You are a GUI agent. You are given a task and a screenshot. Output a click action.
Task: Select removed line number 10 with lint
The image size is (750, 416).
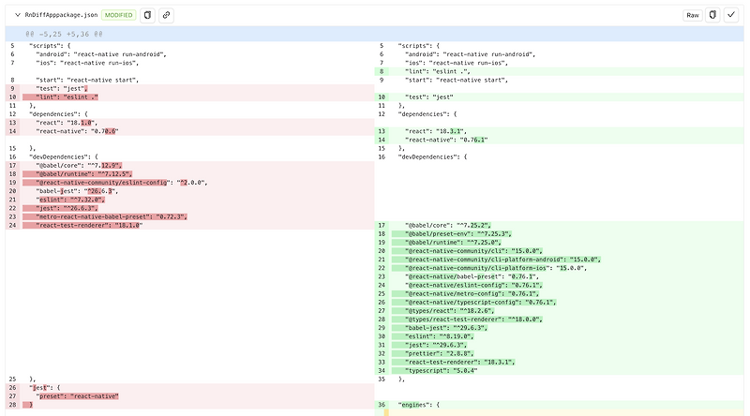click(13, 97)
